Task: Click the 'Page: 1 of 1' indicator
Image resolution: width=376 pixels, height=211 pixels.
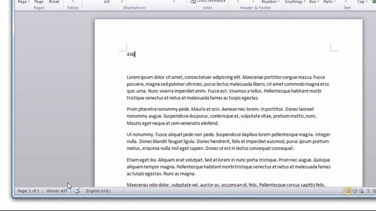Action: point(28,191)
